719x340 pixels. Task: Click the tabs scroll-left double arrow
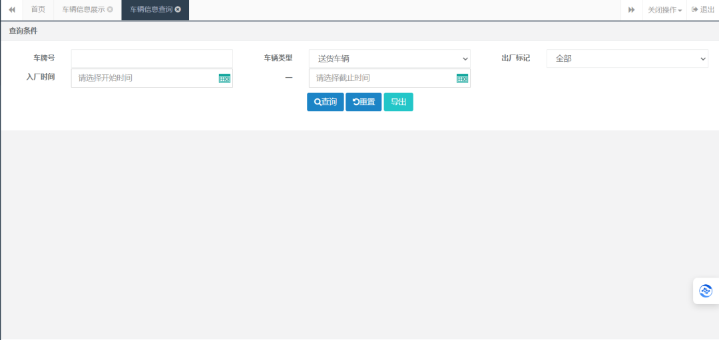[12, 9]
